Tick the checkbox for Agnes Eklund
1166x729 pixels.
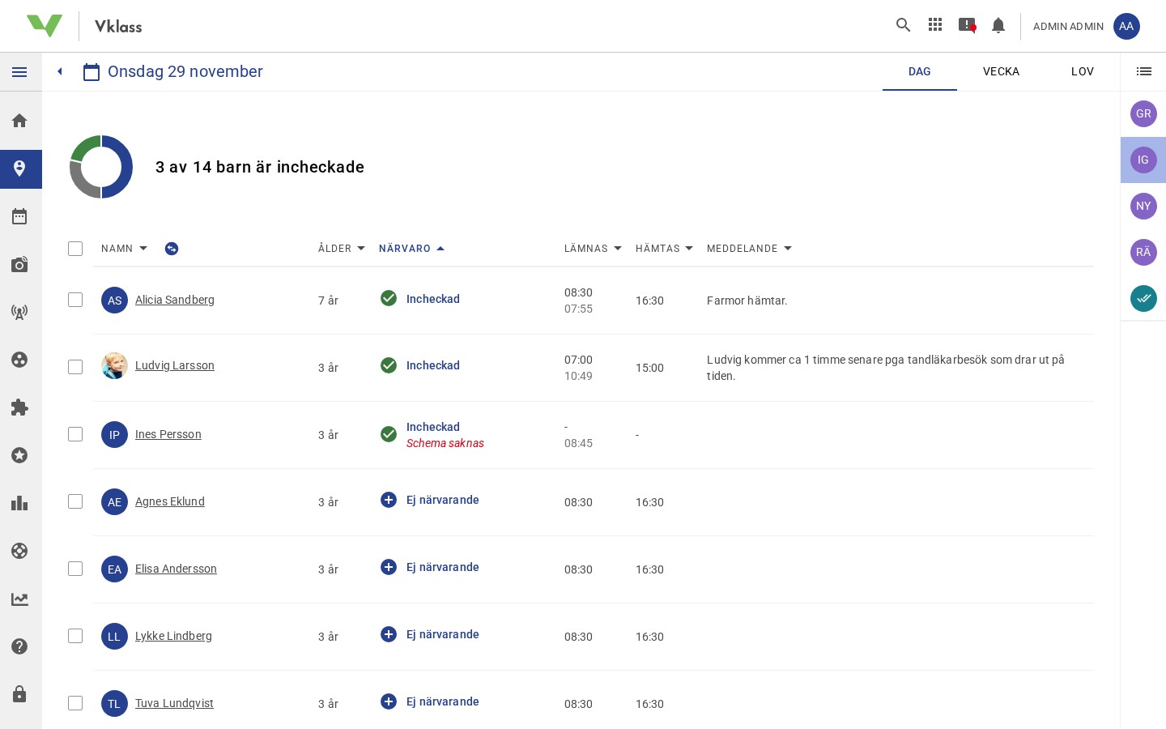(75, 501)
